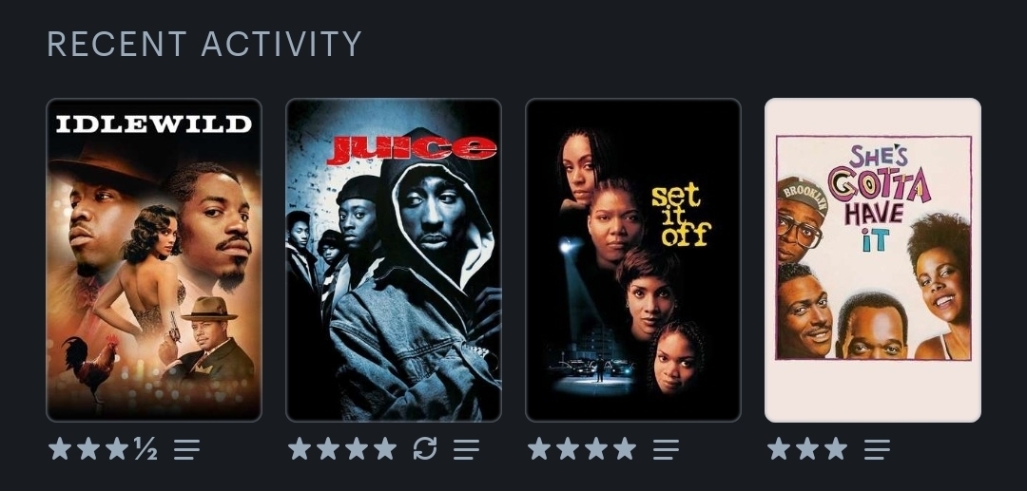Open the Set It Off movie poster
The image size is (1027, 491).
[633, 260]
